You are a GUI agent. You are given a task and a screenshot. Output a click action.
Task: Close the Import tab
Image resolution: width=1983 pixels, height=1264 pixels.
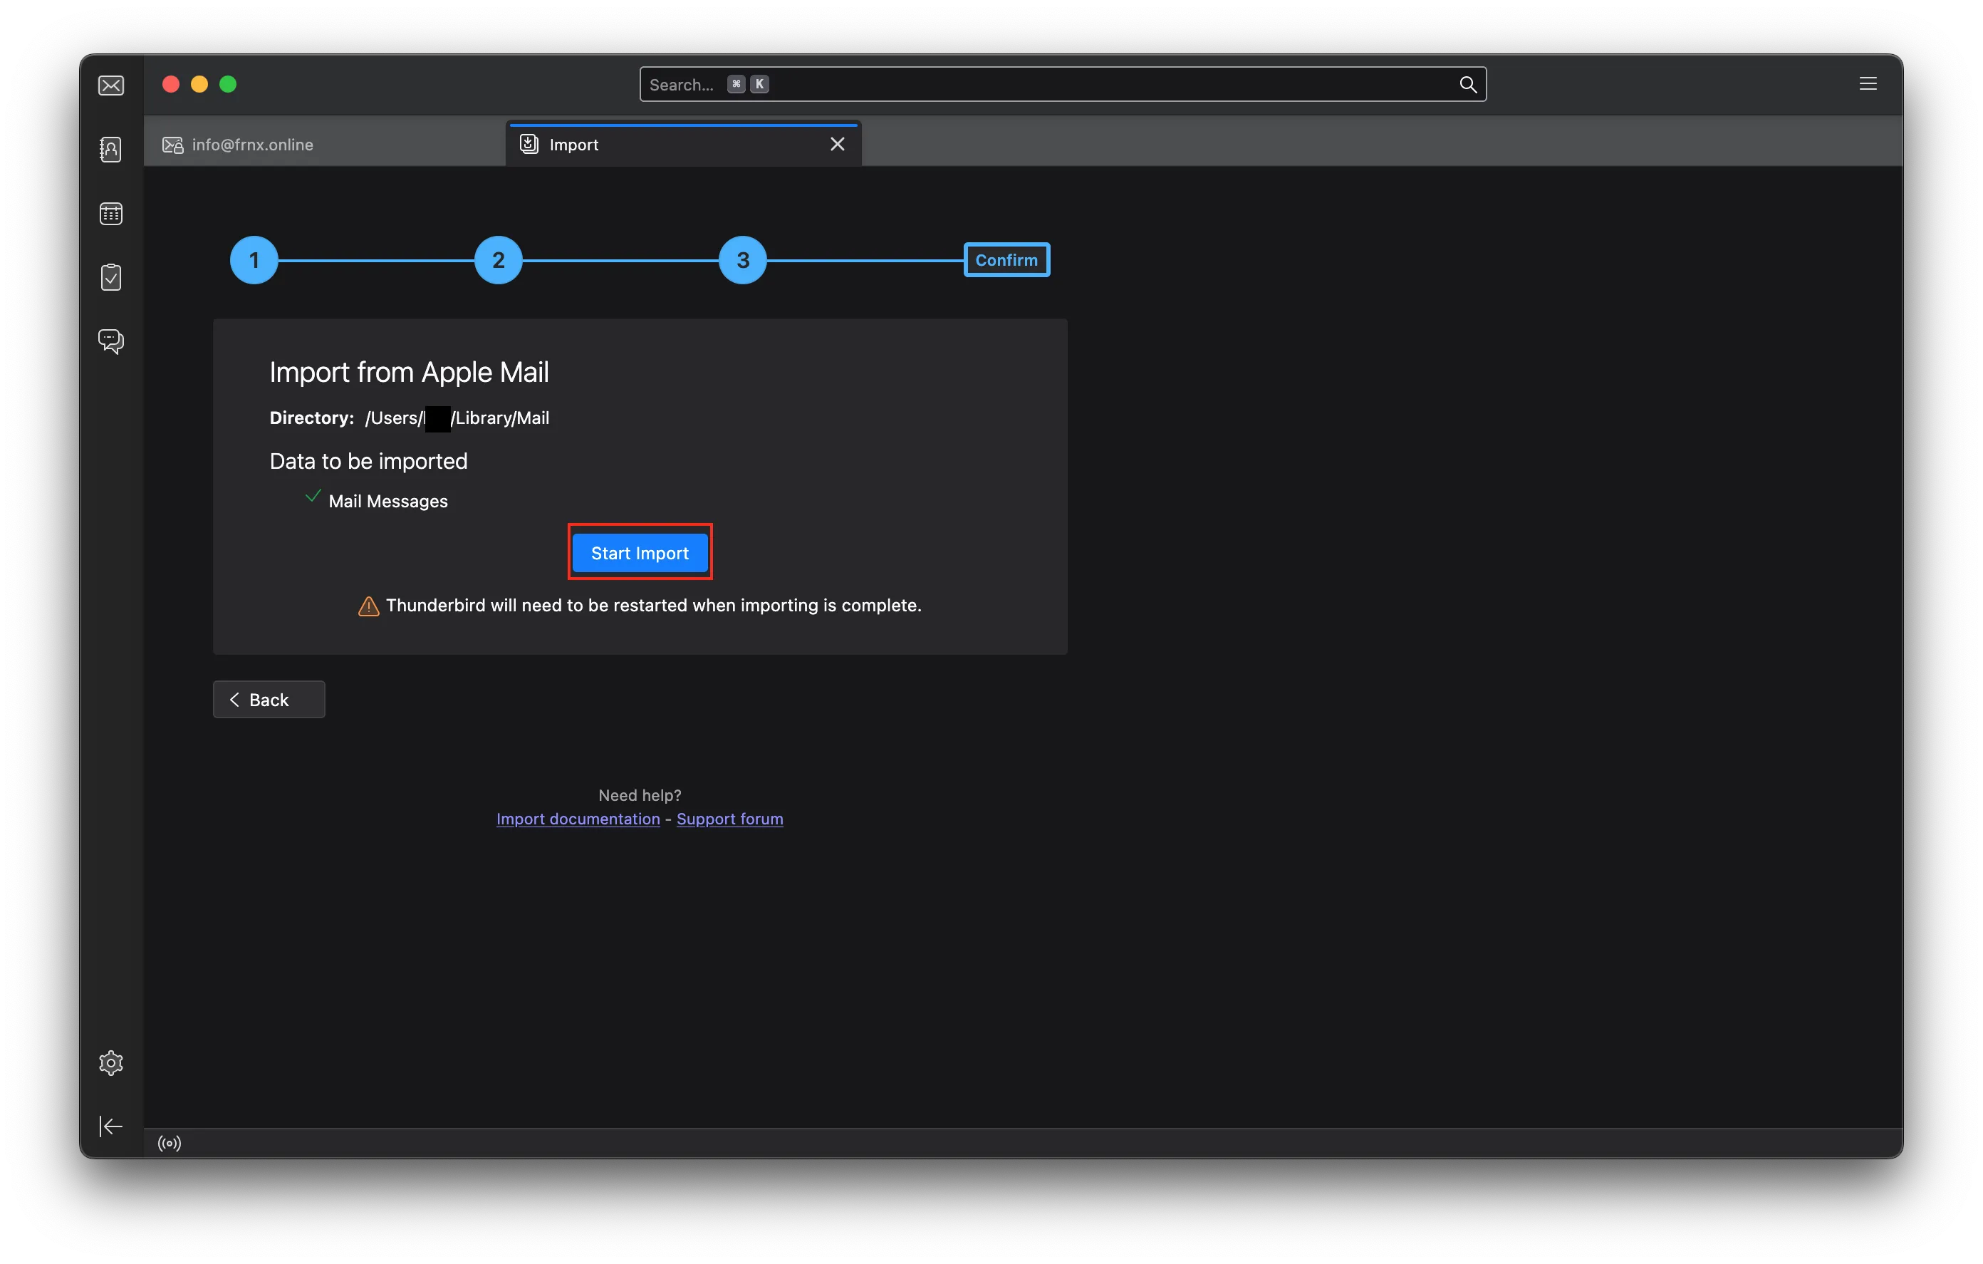point(838,144)
